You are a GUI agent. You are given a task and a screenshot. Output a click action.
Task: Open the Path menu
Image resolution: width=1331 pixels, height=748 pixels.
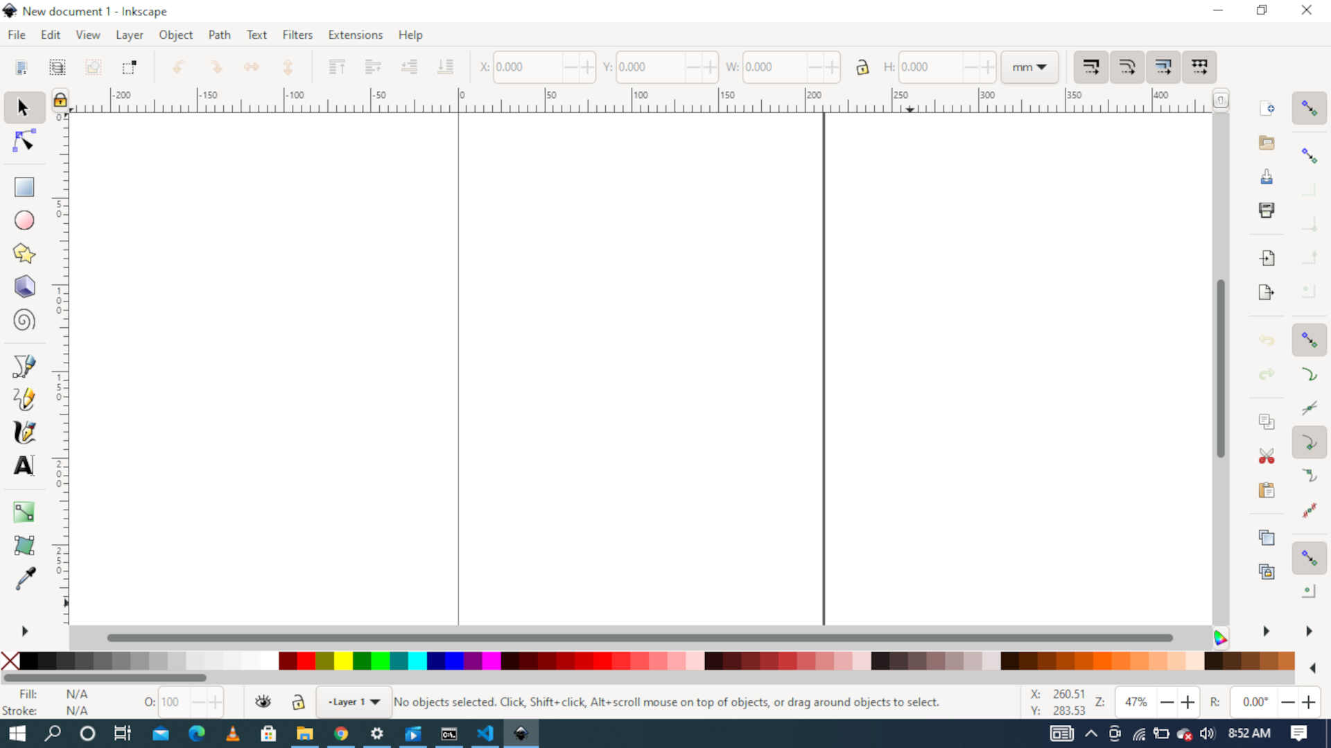click(219, 35)
